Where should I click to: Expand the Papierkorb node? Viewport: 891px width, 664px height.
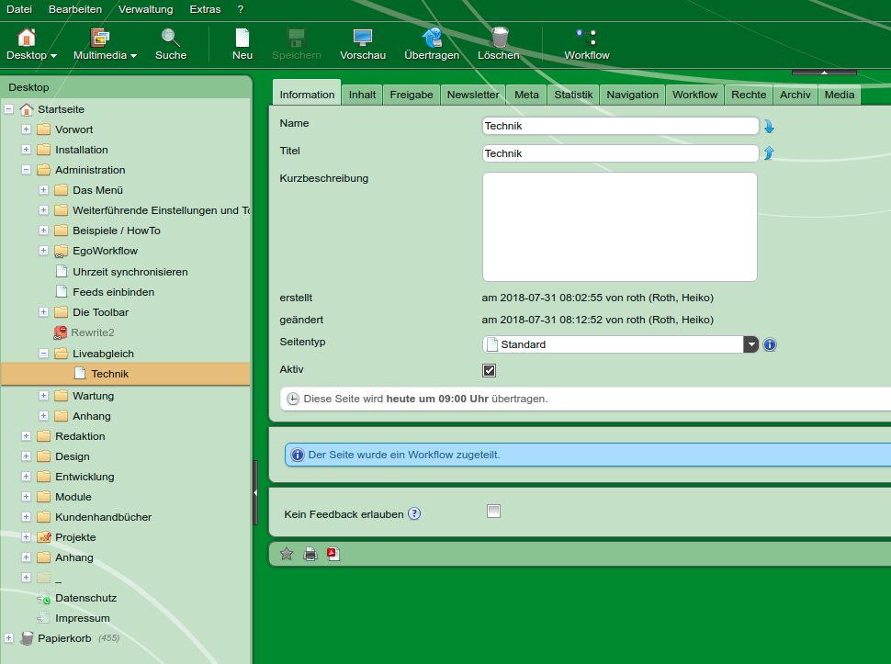8,638
